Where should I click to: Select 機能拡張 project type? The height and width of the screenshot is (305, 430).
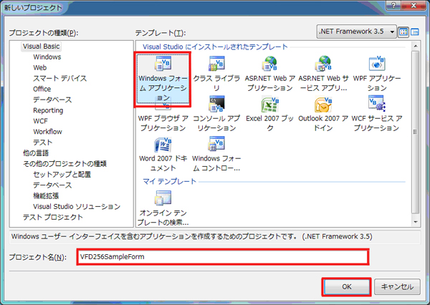(x=46, y=196)
